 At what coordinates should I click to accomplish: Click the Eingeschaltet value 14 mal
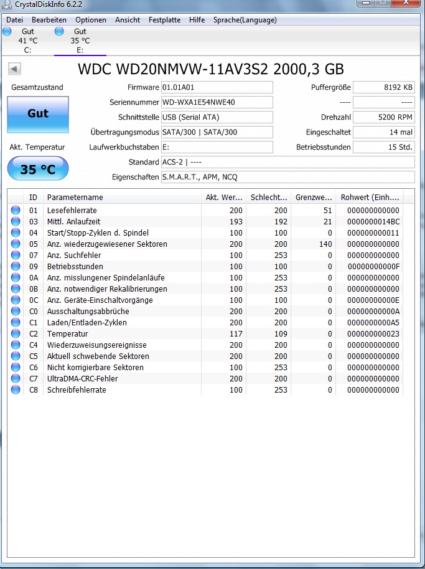coord(384,132)
